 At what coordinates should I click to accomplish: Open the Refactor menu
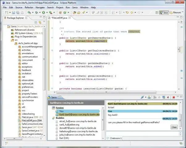click(x=29, y=7)
